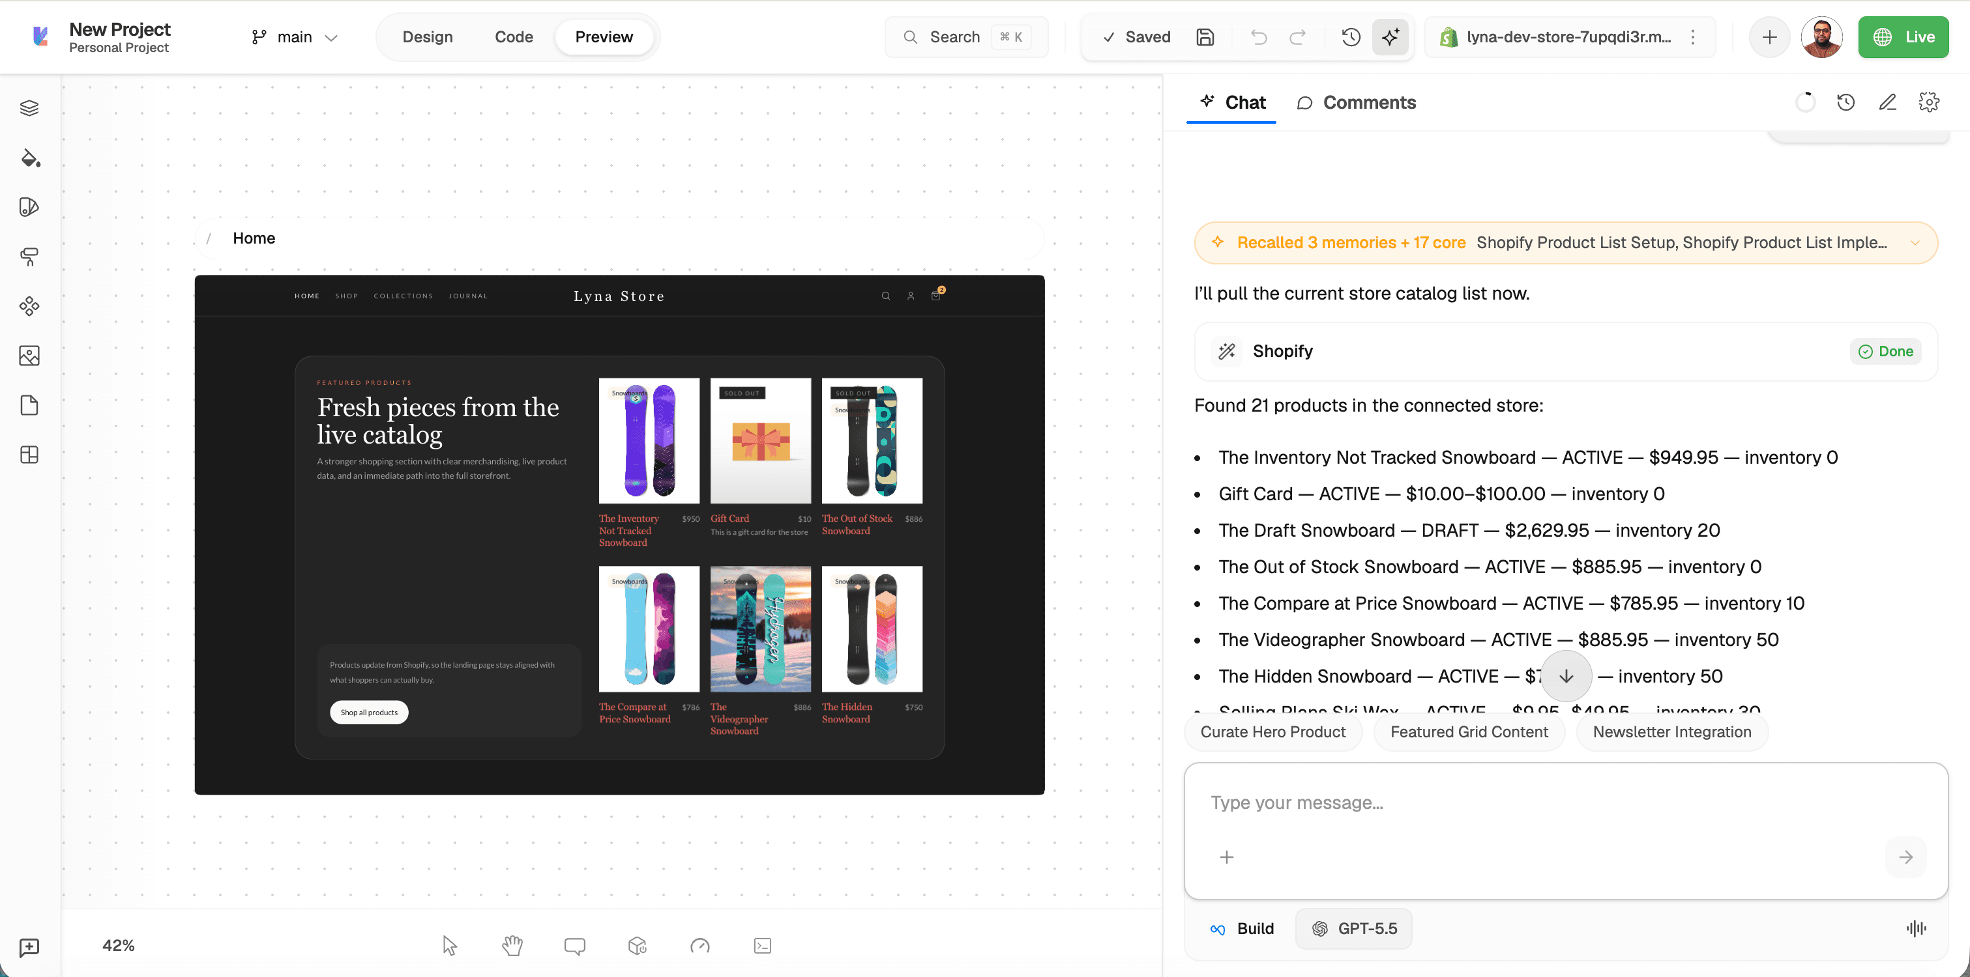Image resolution: width=1970 pixels, height=977 pixels.
Task: Click the New Project title
Action: click(120, 29)
